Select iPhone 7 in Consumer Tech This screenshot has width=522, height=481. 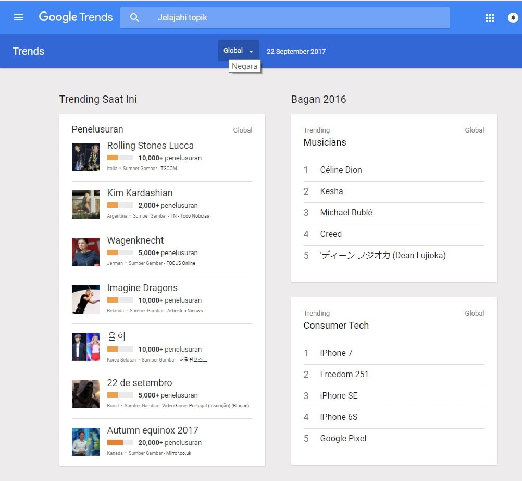[394, 353]
